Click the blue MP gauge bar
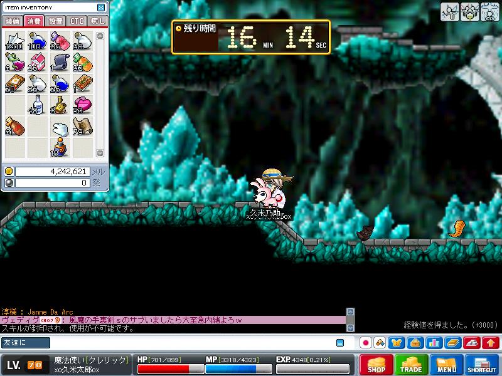 click(238, 369)
